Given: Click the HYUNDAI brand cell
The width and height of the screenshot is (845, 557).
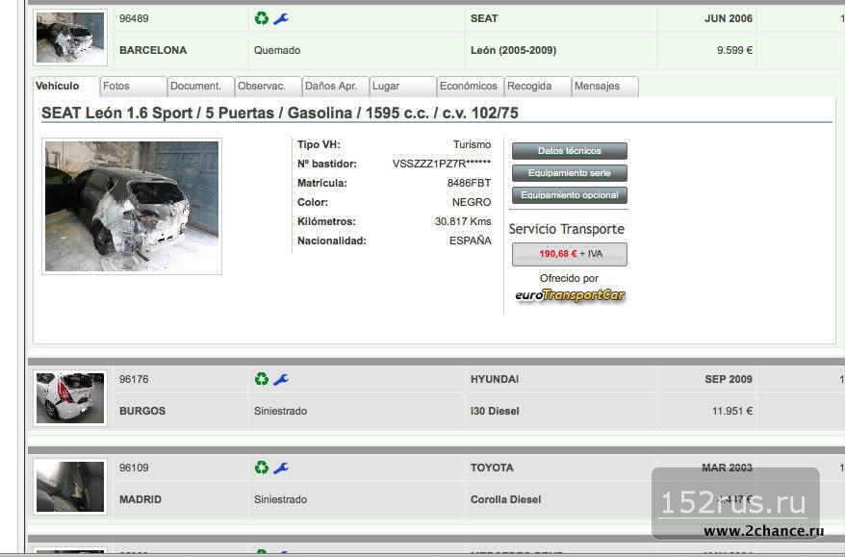Looking at the screenshot, I should 494,379.
